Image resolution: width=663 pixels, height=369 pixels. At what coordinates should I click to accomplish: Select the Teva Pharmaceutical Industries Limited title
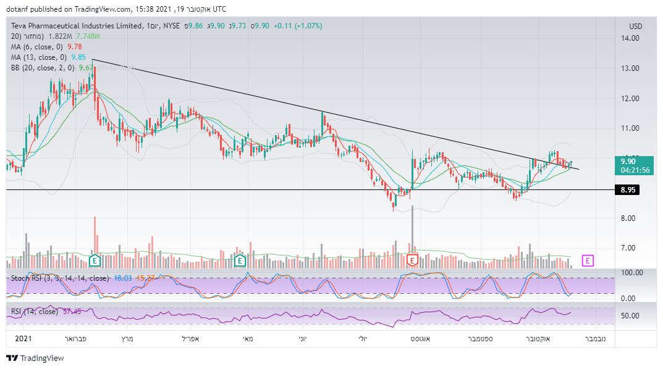point(77,26)
